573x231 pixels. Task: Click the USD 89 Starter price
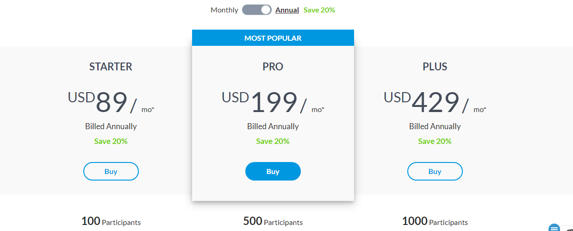[x=111, y=103]
